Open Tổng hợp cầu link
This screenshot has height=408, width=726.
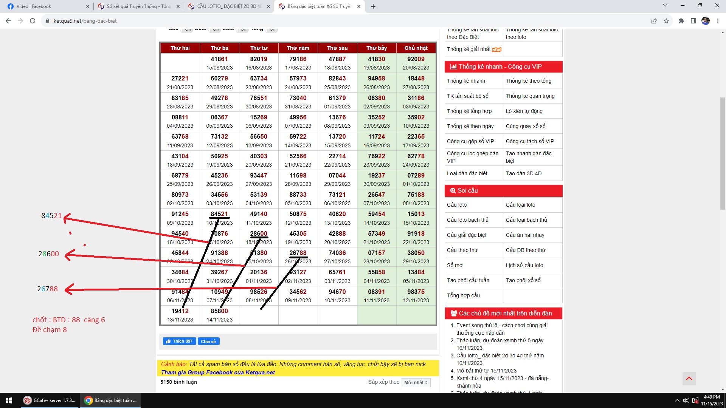(x=463, y=295)
